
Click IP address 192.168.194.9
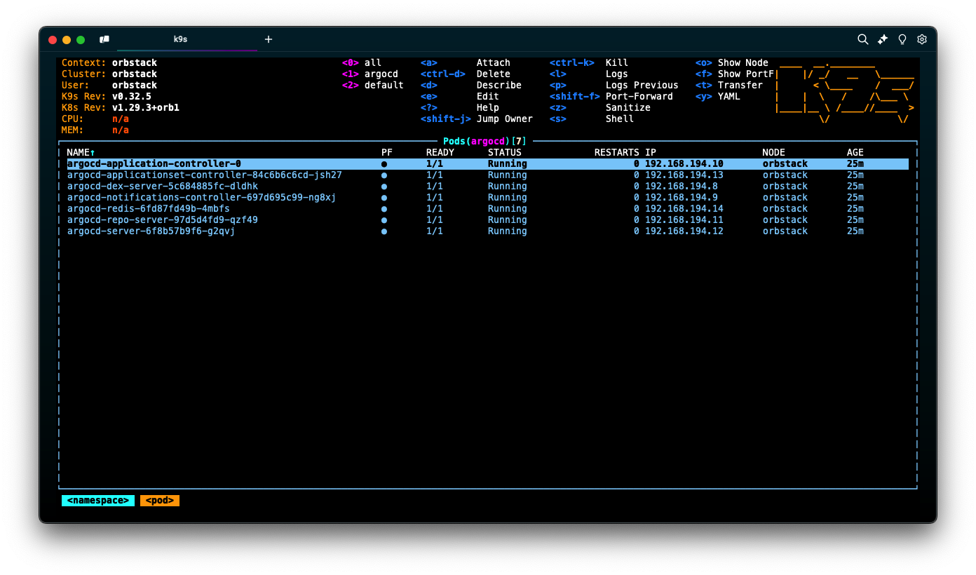coord(682,197)
